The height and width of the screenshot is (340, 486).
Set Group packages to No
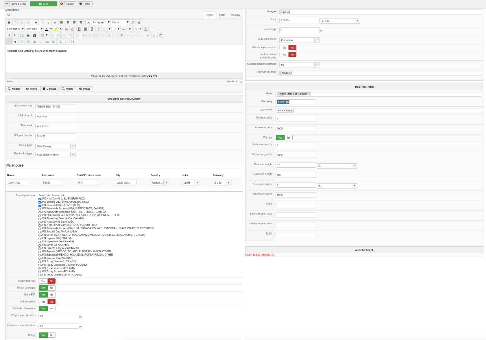[x=52, y=288]
